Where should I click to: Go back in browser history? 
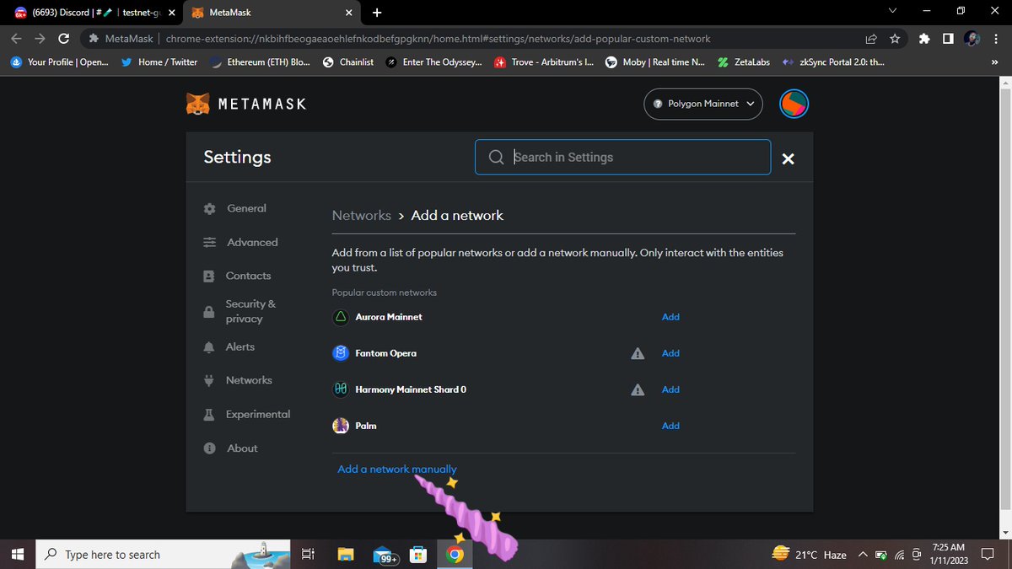[x=16, y=39]
